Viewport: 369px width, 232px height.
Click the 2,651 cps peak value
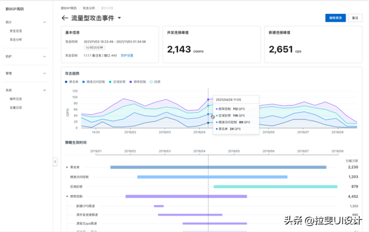281,50
